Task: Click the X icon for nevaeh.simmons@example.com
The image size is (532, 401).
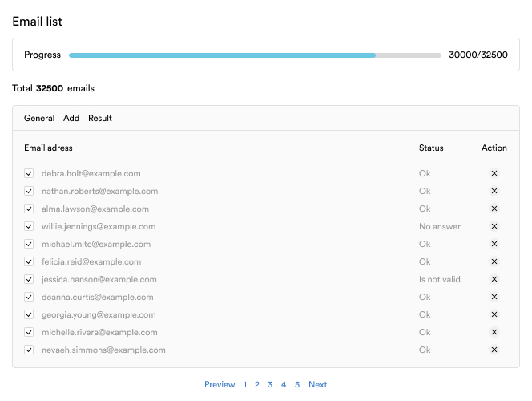Action: [494, 350]
